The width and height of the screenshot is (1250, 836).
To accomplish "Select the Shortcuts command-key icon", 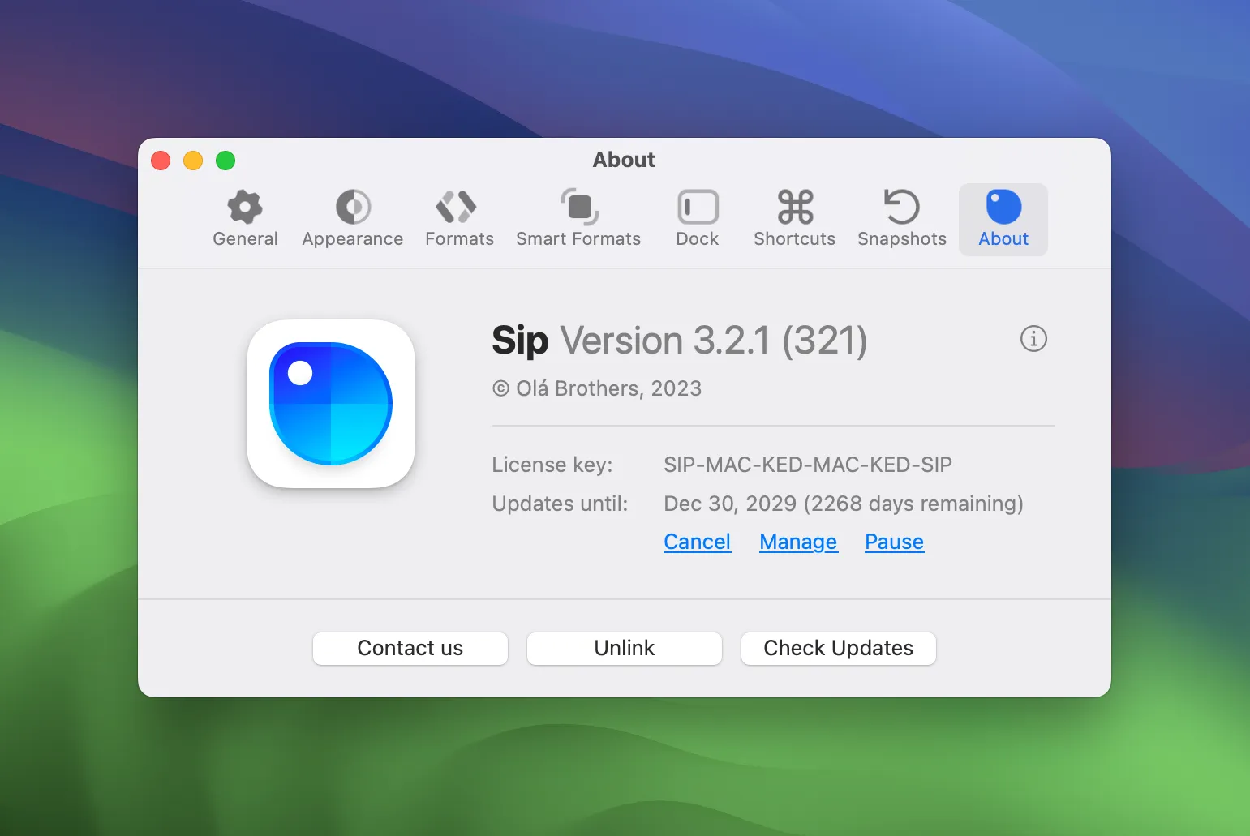I will [795, 207].
